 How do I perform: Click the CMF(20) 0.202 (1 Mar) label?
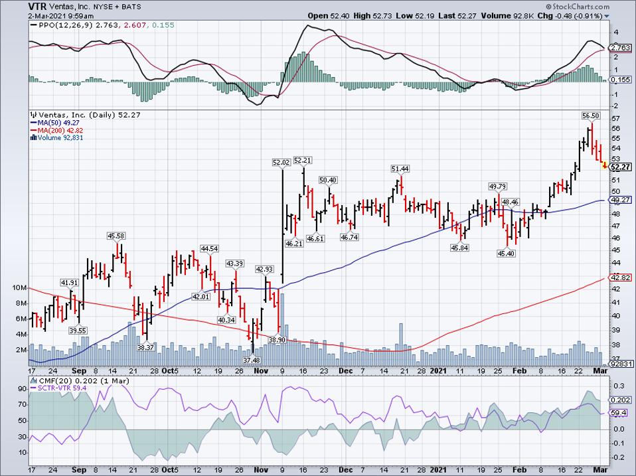(84, 380)
